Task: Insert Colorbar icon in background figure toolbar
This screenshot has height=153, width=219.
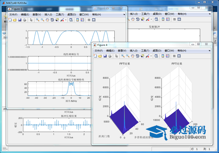Action: pos(163,19)
